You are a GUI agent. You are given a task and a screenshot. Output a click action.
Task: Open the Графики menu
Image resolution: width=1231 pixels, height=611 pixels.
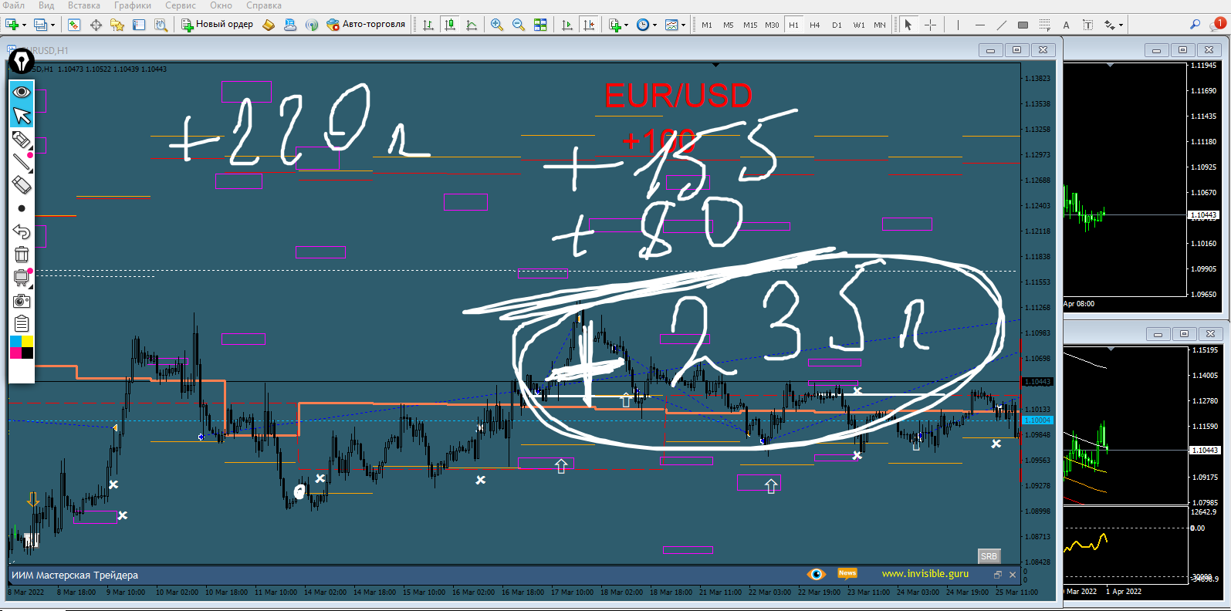(x=133, y=5)
